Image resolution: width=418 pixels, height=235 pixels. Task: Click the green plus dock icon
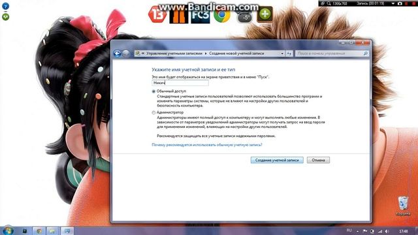pyautogui.click(x=265, y=14)
